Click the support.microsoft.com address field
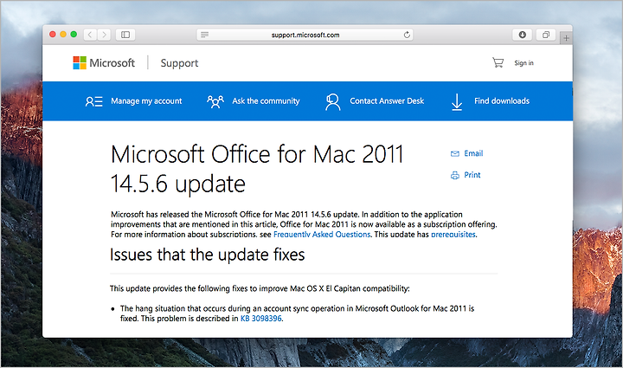 [x=305, y=35]
